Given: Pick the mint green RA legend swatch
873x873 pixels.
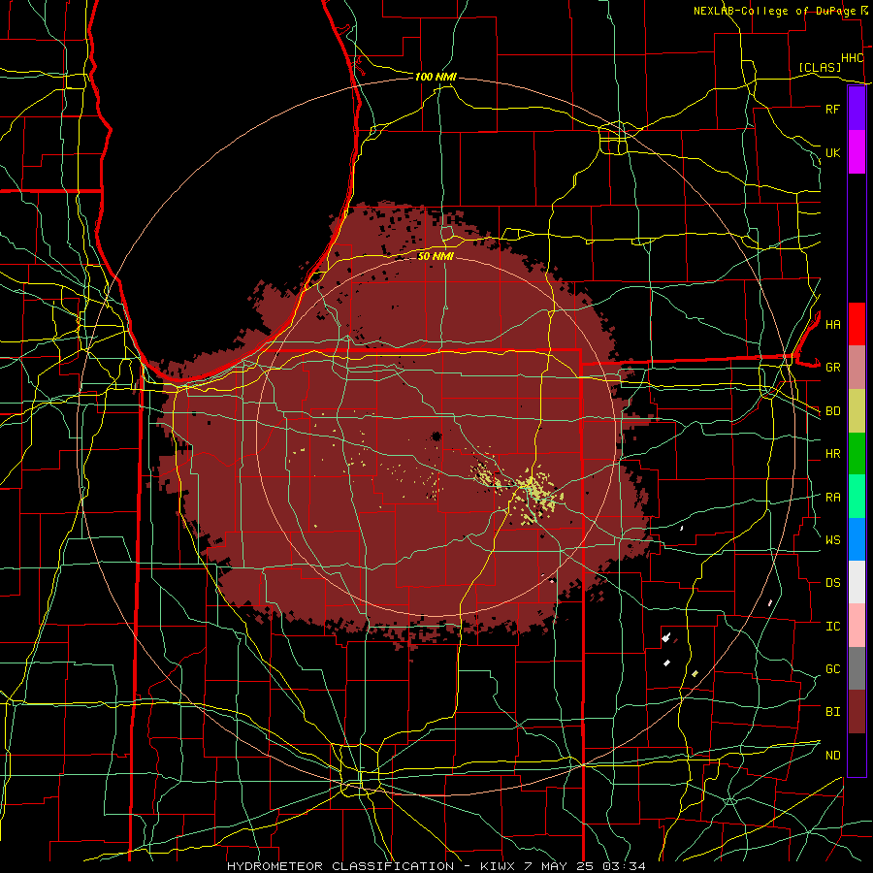Looking at the screenshot, I should click(x=857, y=497).
